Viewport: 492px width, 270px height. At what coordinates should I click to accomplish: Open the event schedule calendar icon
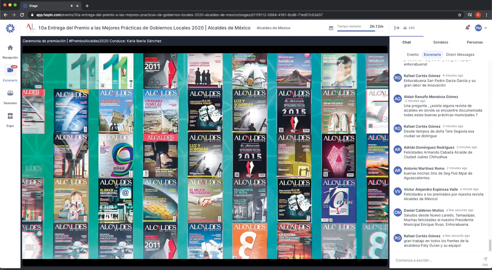pyautogui.click(x=331, y=28)
